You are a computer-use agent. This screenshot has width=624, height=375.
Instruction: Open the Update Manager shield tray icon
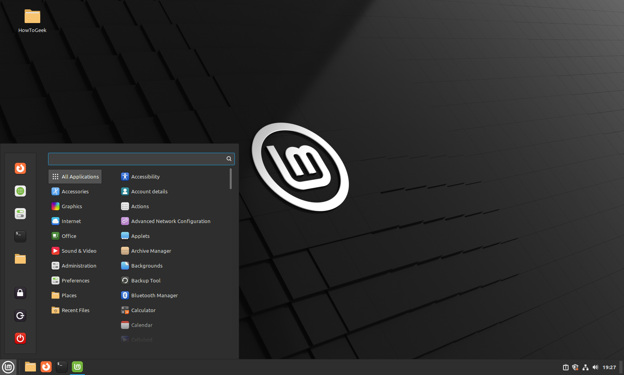click(x=575, y=367)
